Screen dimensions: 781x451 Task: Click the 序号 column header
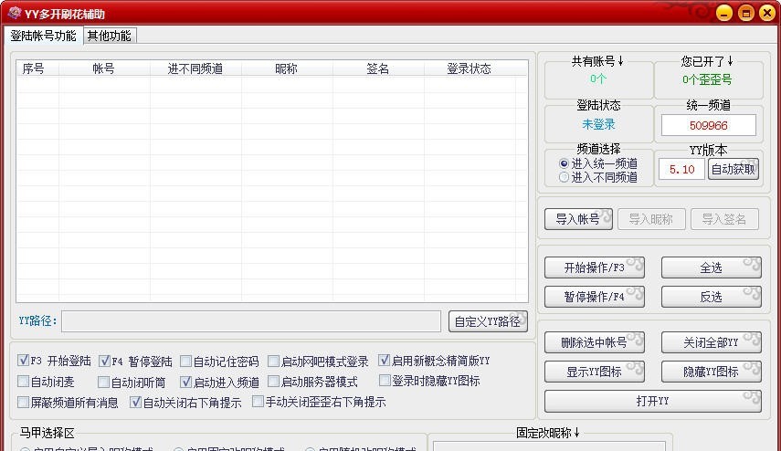click(x=37, y=68)
